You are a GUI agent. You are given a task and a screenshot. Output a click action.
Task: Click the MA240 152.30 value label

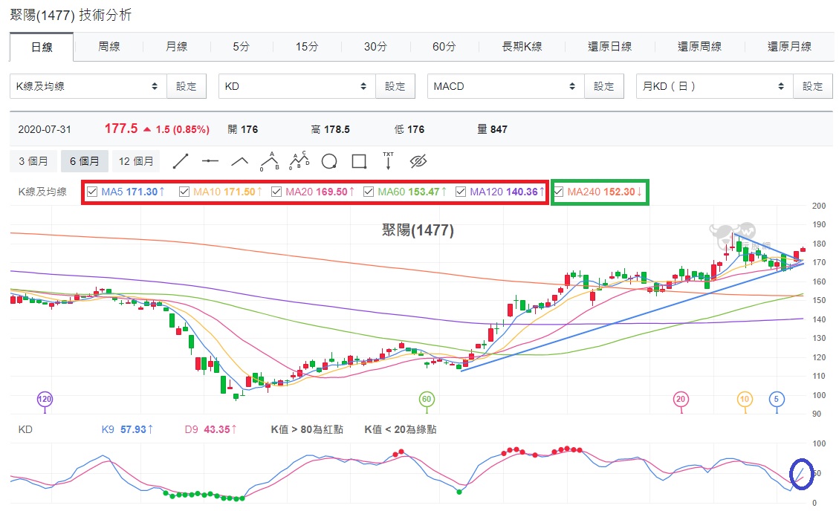(x=605, y=192)
